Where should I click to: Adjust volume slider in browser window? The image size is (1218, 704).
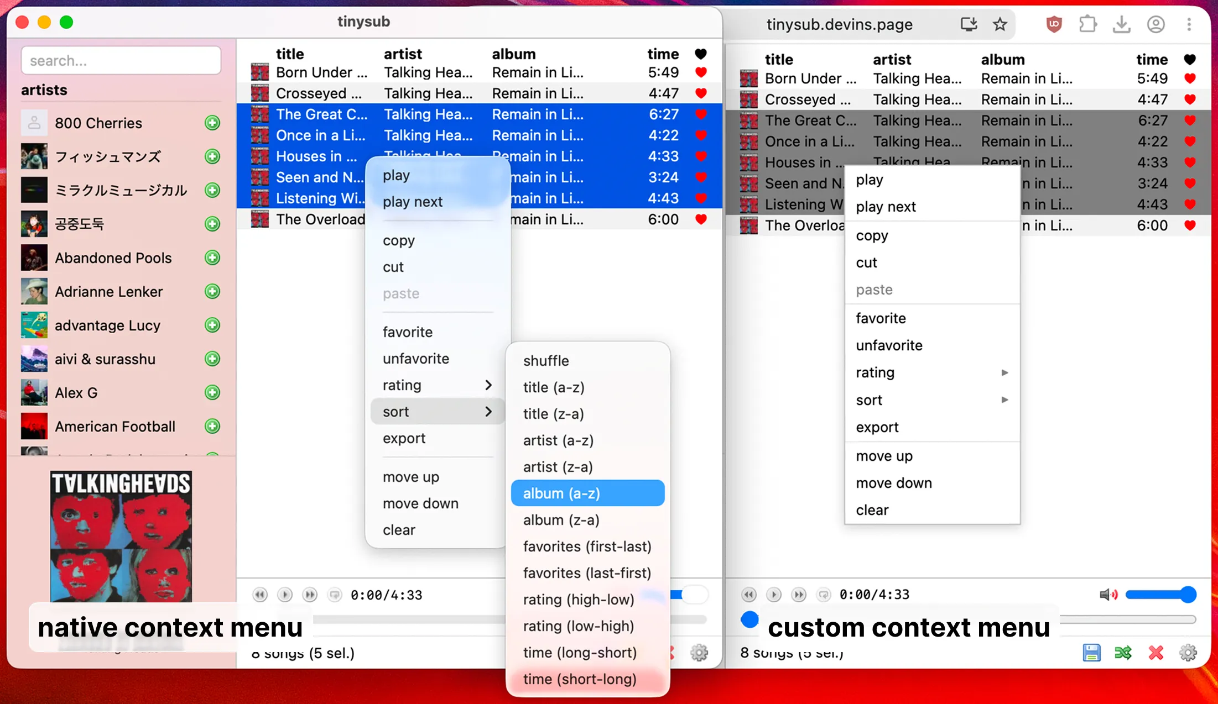point(1160,595)
